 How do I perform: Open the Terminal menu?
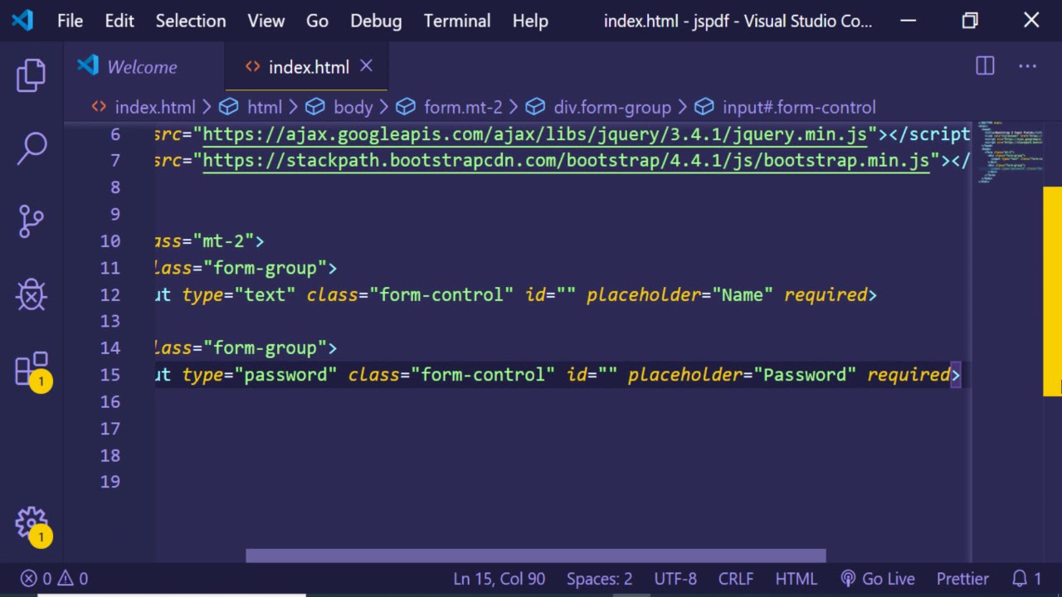pyautogui.click(x=457, y=21)
